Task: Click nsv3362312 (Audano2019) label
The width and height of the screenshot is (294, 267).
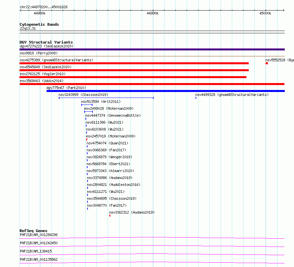Action: (132, 212)
